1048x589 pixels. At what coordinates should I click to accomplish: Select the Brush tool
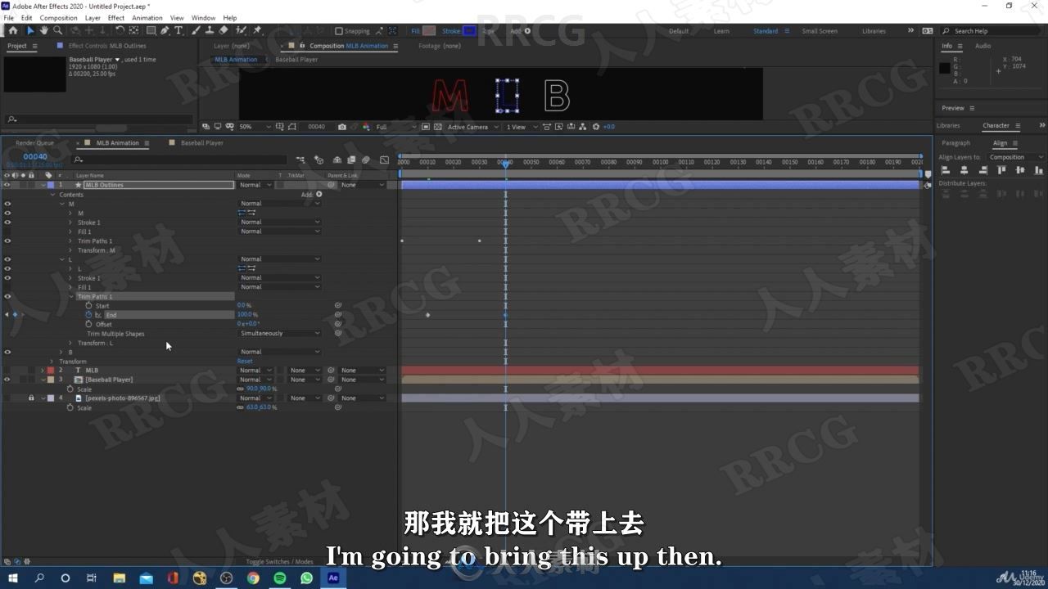tap(196, 30)
